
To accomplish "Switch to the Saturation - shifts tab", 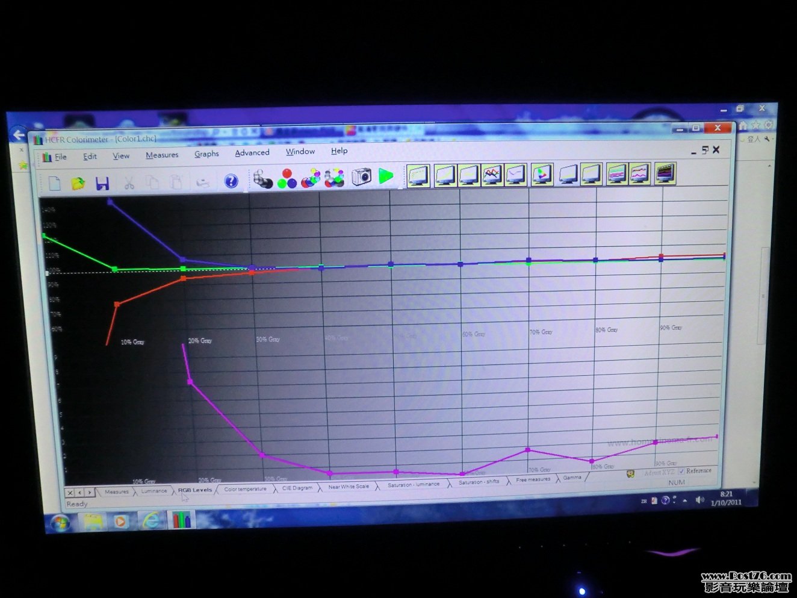I will coord(479,482).
